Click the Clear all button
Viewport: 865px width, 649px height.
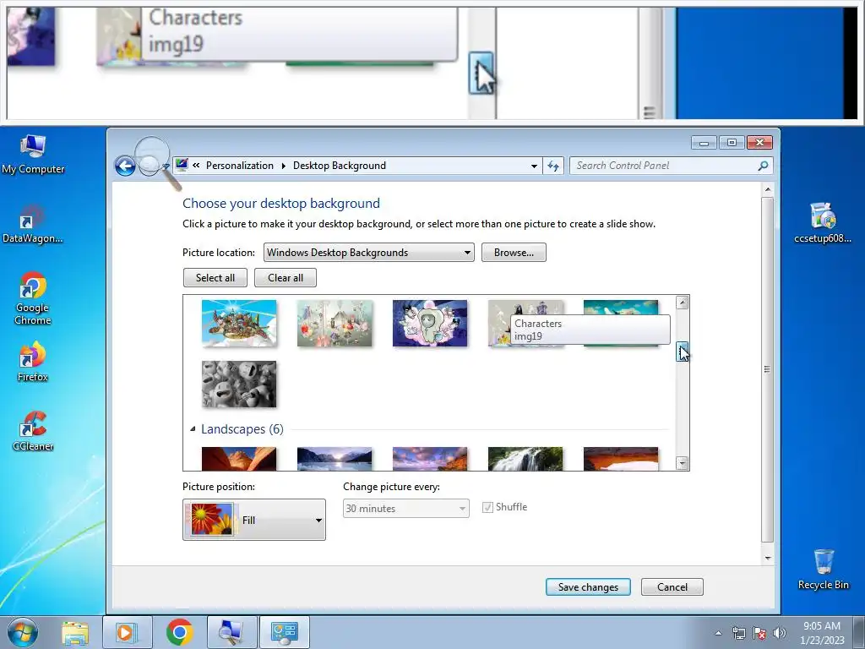(x=286, y=277)
